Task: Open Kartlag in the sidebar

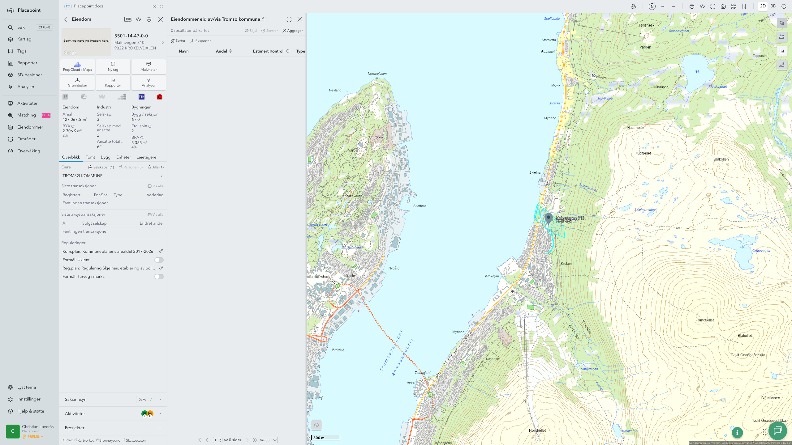Action: point(24,39)
